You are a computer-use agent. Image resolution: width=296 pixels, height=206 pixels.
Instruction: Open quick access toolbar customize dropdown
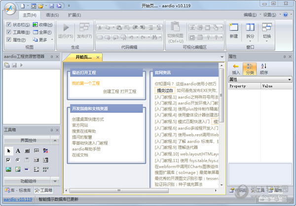tap(69, 6)
